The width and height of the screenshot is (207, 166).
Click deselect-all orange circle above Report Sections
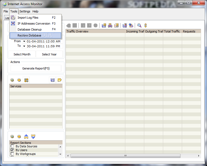(19, 137)
